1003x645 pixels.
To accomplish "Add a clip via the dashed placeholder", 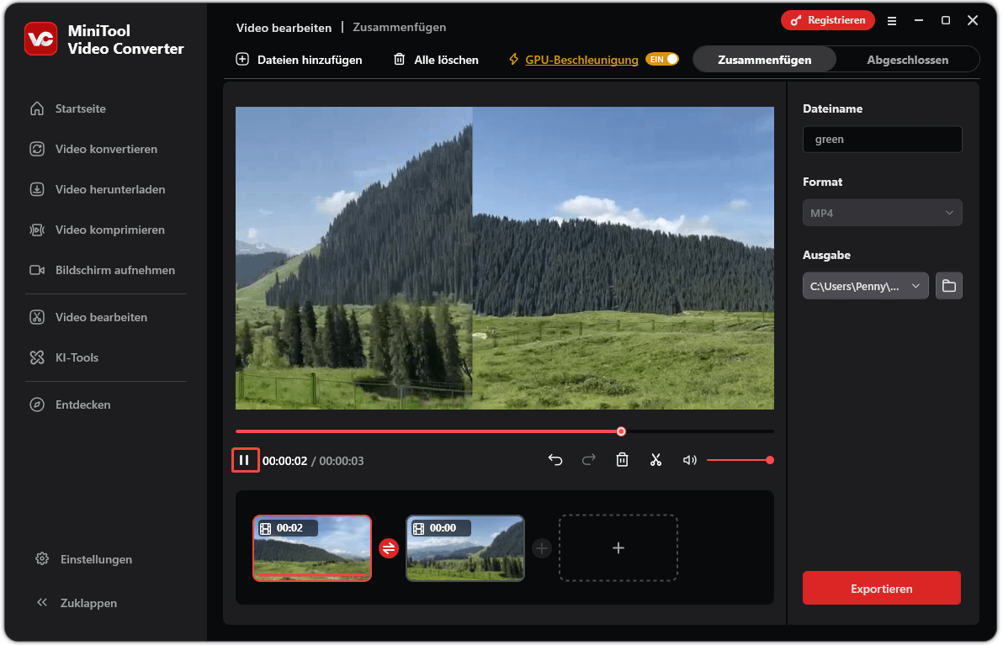I will tap(618, 547).
